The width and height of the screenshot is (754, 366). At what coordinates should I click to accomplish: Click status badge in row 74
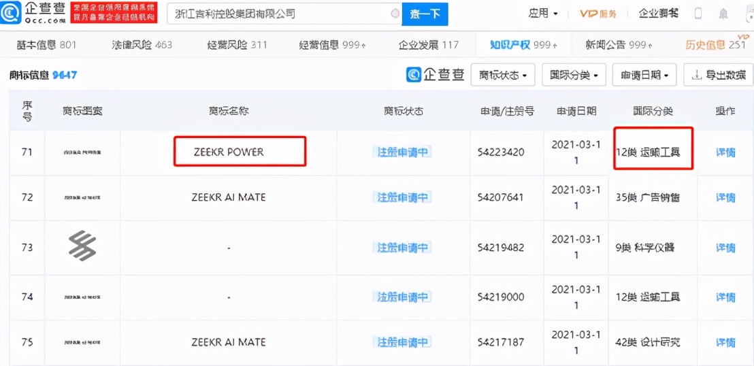[402, 297]
